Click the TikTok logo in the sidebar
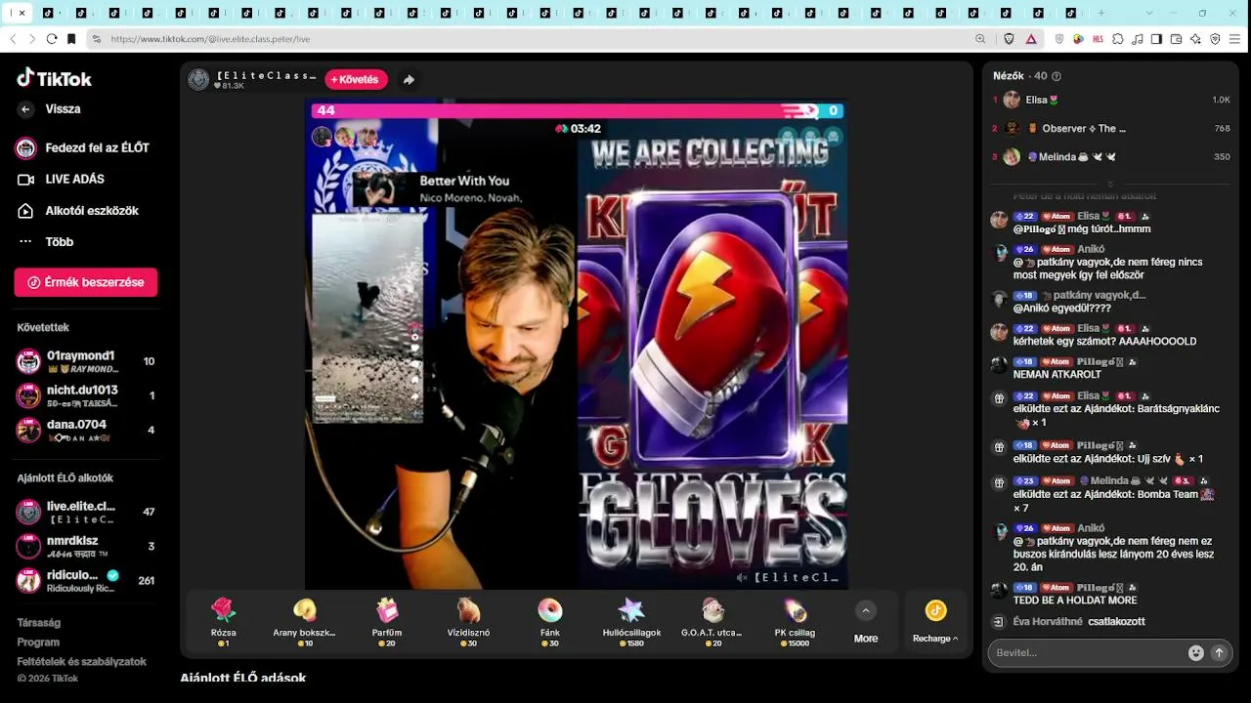Viewport: 1251px width, 703px height. pyautogui.click(x=55, y=78)
